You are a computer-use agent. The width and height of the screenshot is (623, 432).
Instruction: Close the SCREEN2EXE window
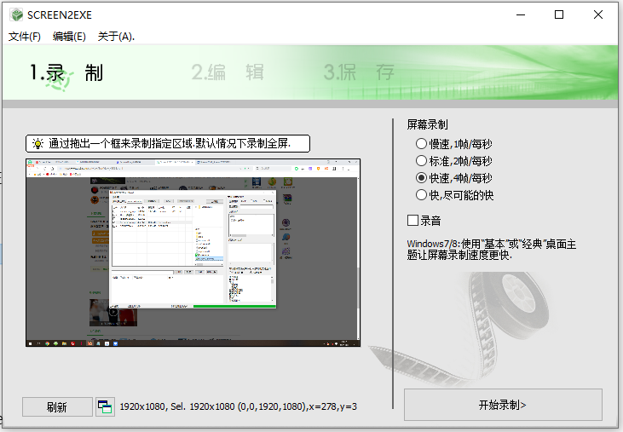pyautogui.click(x=598, y=15)
